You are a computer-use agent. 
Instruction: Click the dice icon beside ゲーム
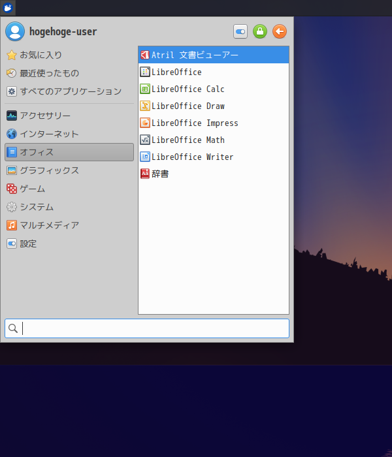point(12,189)
